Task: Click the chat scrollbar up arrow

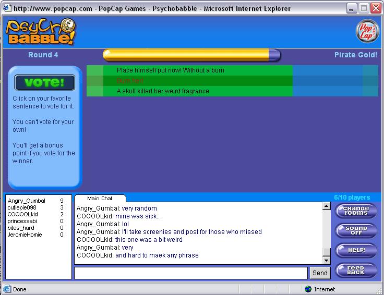Action: click(x=326, y=206)
